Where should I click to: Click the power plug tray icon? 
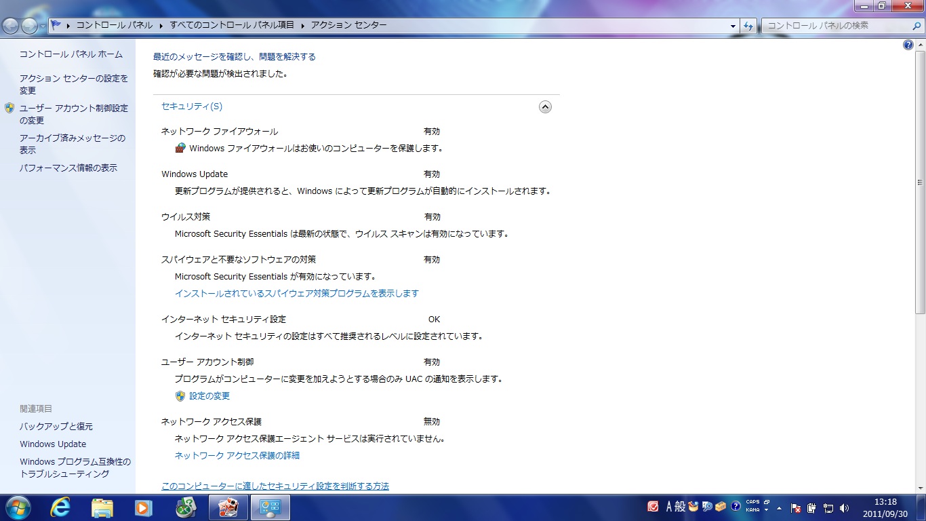811,507
